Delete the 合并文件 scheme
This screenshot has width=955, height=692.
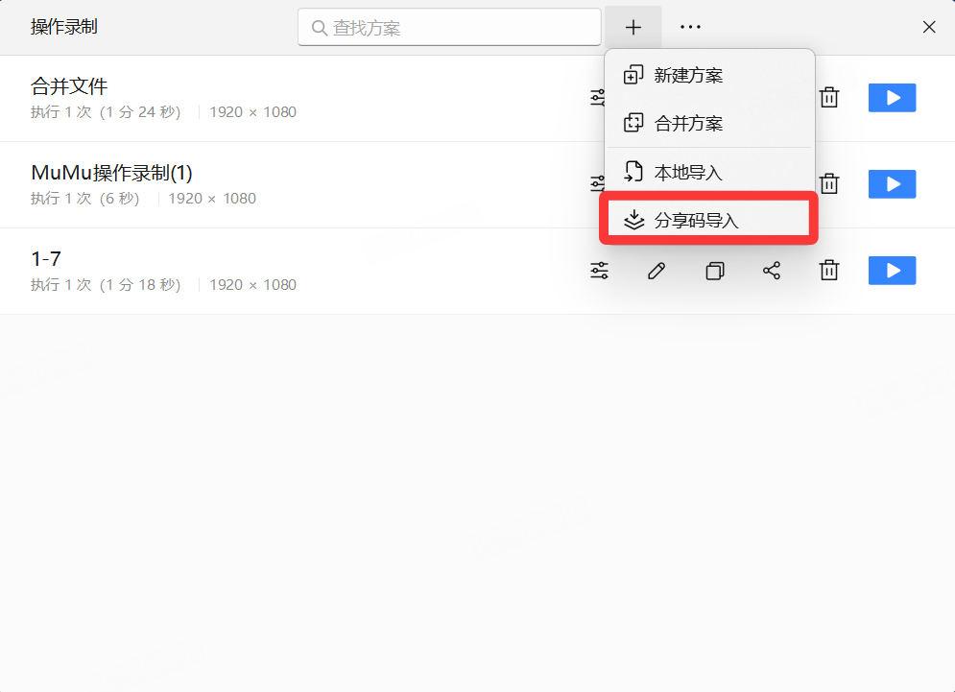click(829, 98)
